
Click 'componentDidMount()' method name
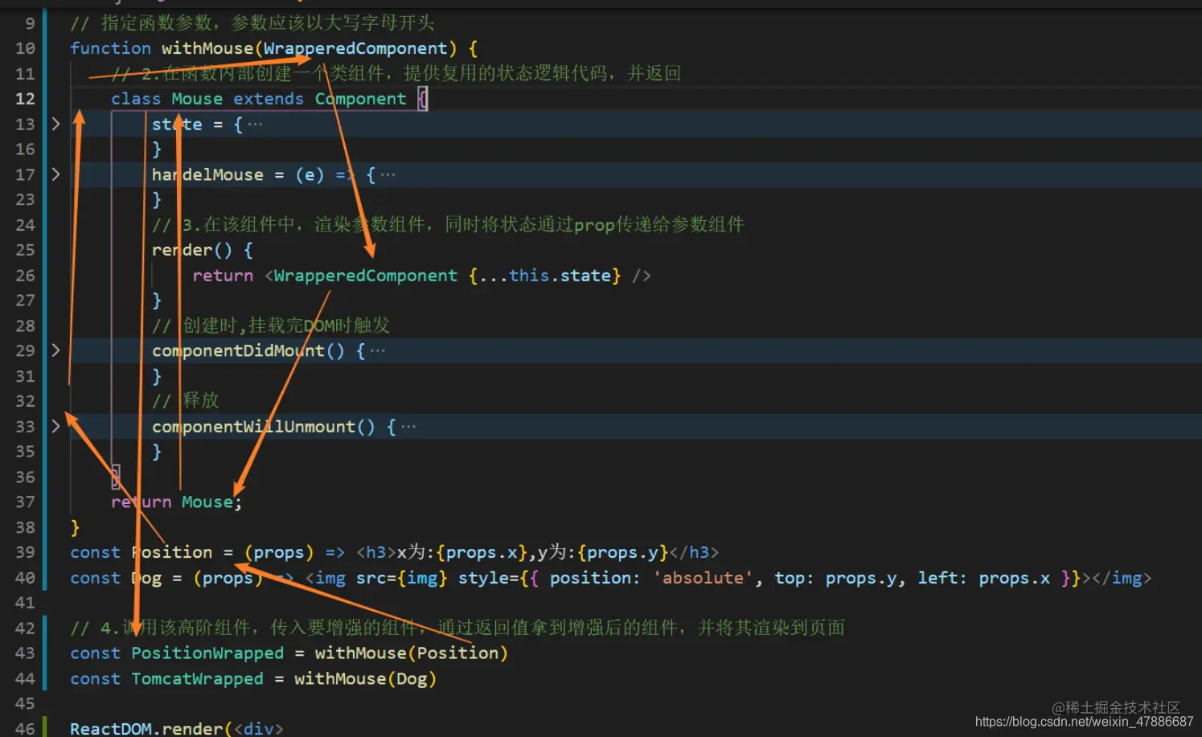coord(248,350)
